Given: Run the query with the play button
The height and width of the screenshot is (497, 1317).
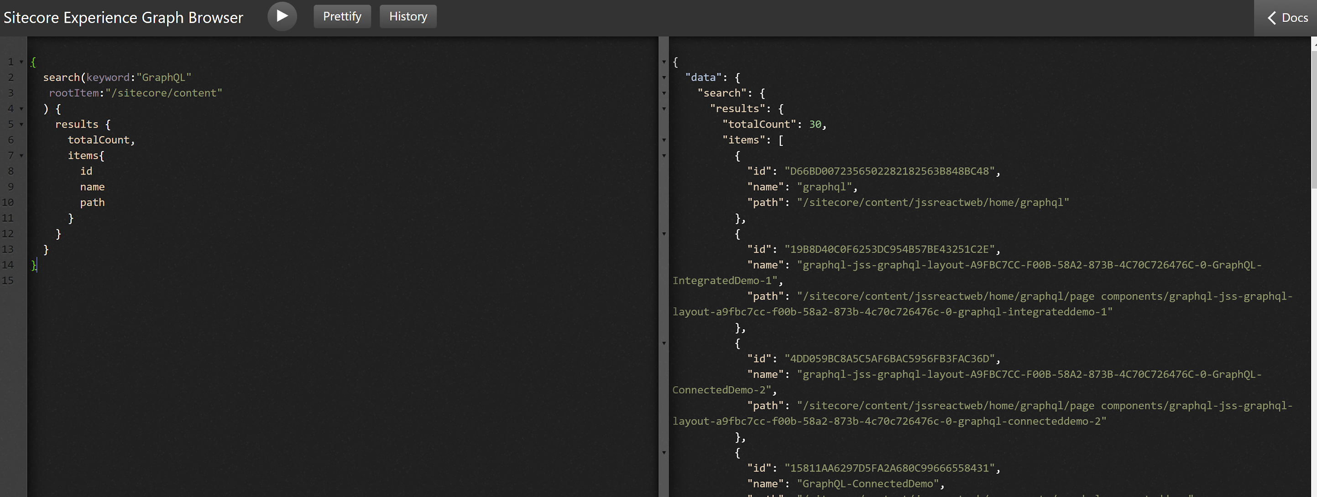Looking at the screenshot, I should [282, 16].
